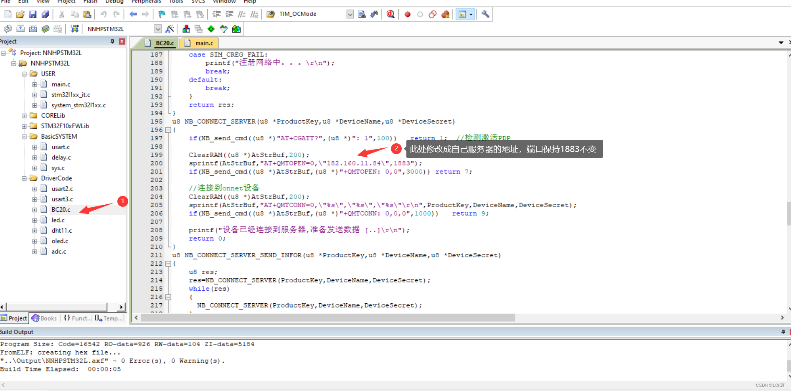Switch to the Functions panel tab
Viewport: 791px width, 391px height.
(x=77, y=318)
